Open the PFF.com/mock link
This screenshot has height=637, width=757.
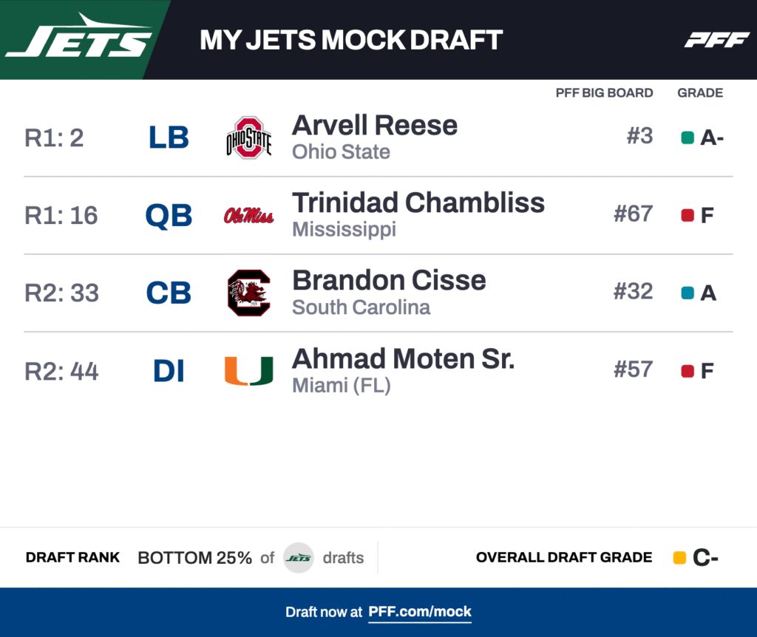pyautogui.click(x=419, y=612)
